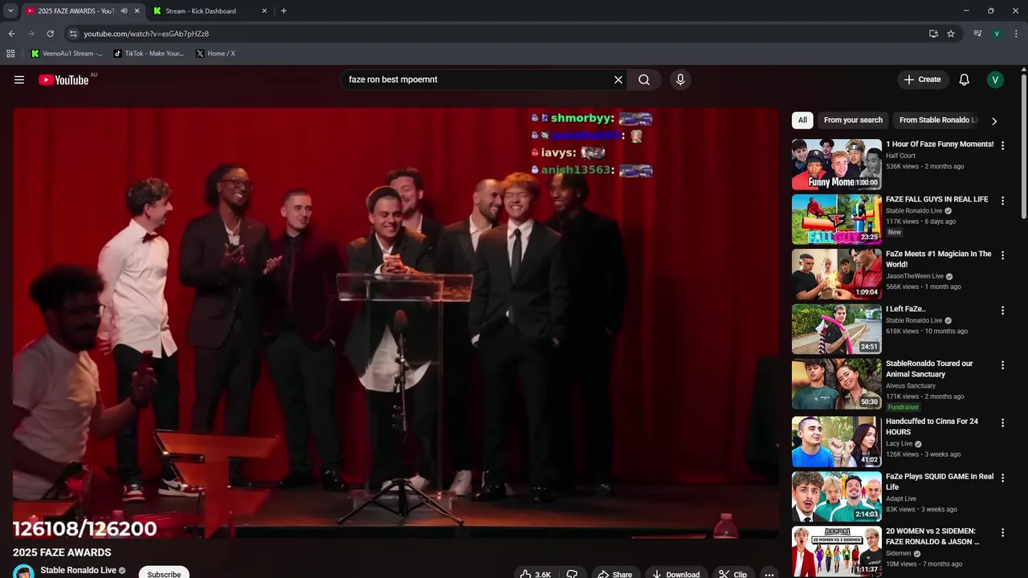Dislike the video with thumbs down

[x=572, y=574]
